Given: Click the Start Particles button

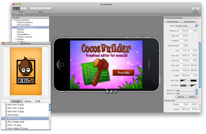Looking at the screenshot, I should coord(173,22).
